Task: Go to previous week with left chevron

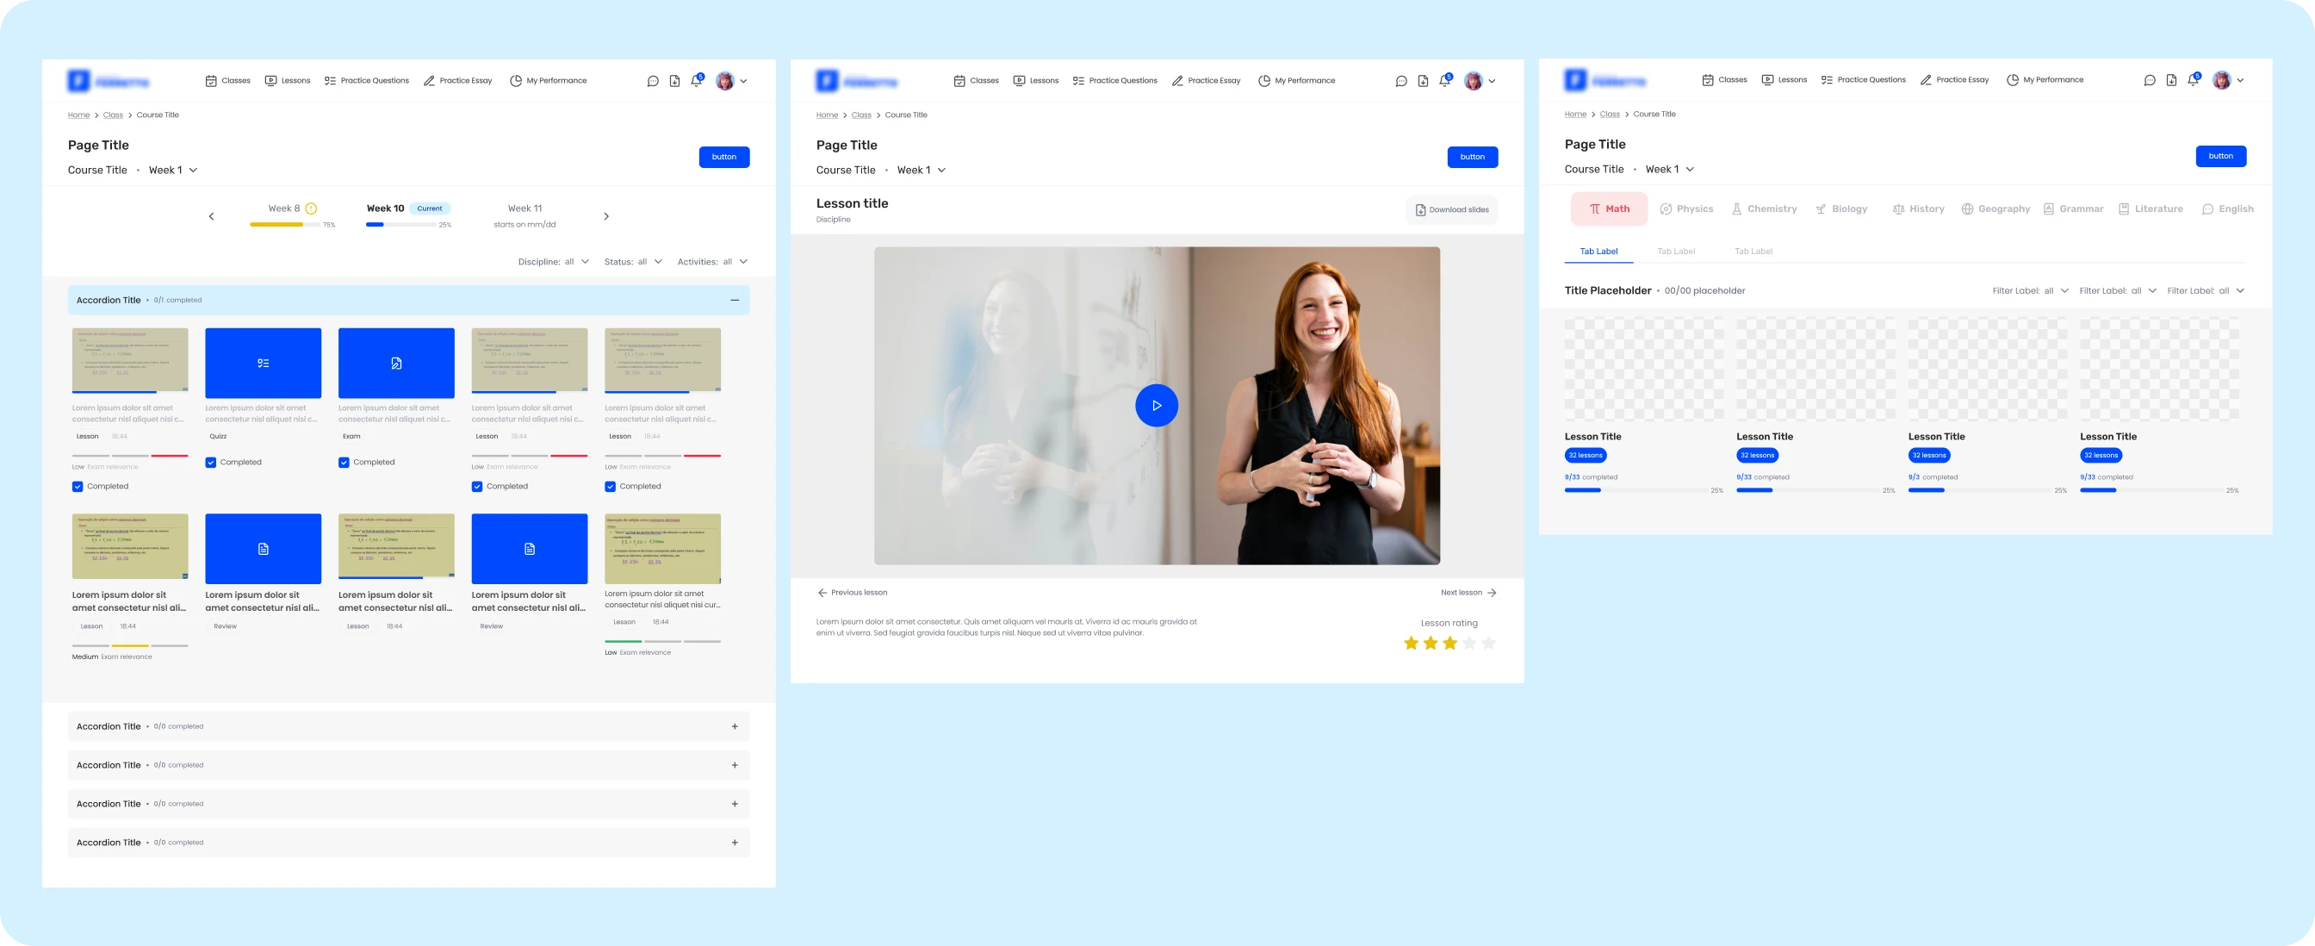Action: [211, 215]
